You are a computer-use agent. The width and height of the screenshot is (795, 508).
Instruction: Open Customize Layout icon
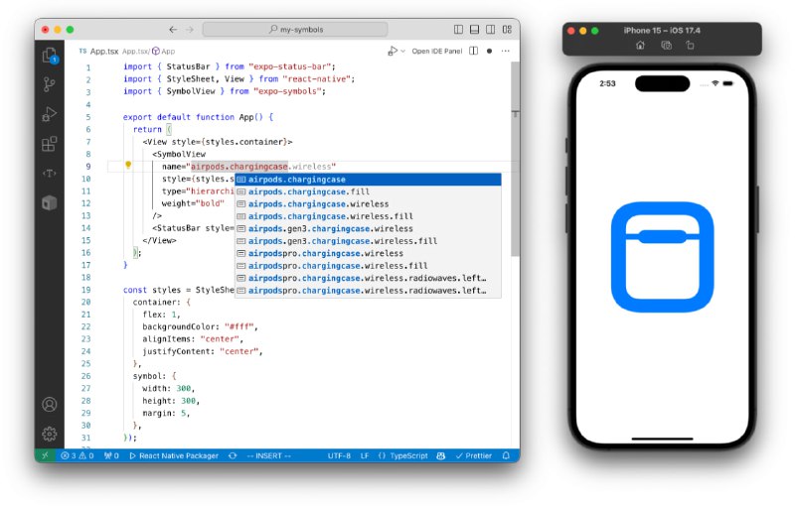click(x=507, y=30)
